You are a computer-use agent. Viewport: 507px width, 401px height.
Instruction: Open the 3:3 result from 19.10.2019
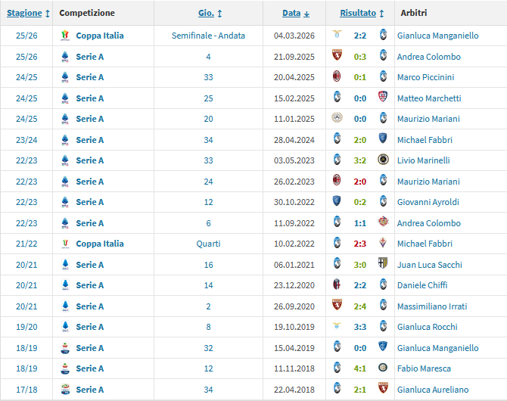359,327
